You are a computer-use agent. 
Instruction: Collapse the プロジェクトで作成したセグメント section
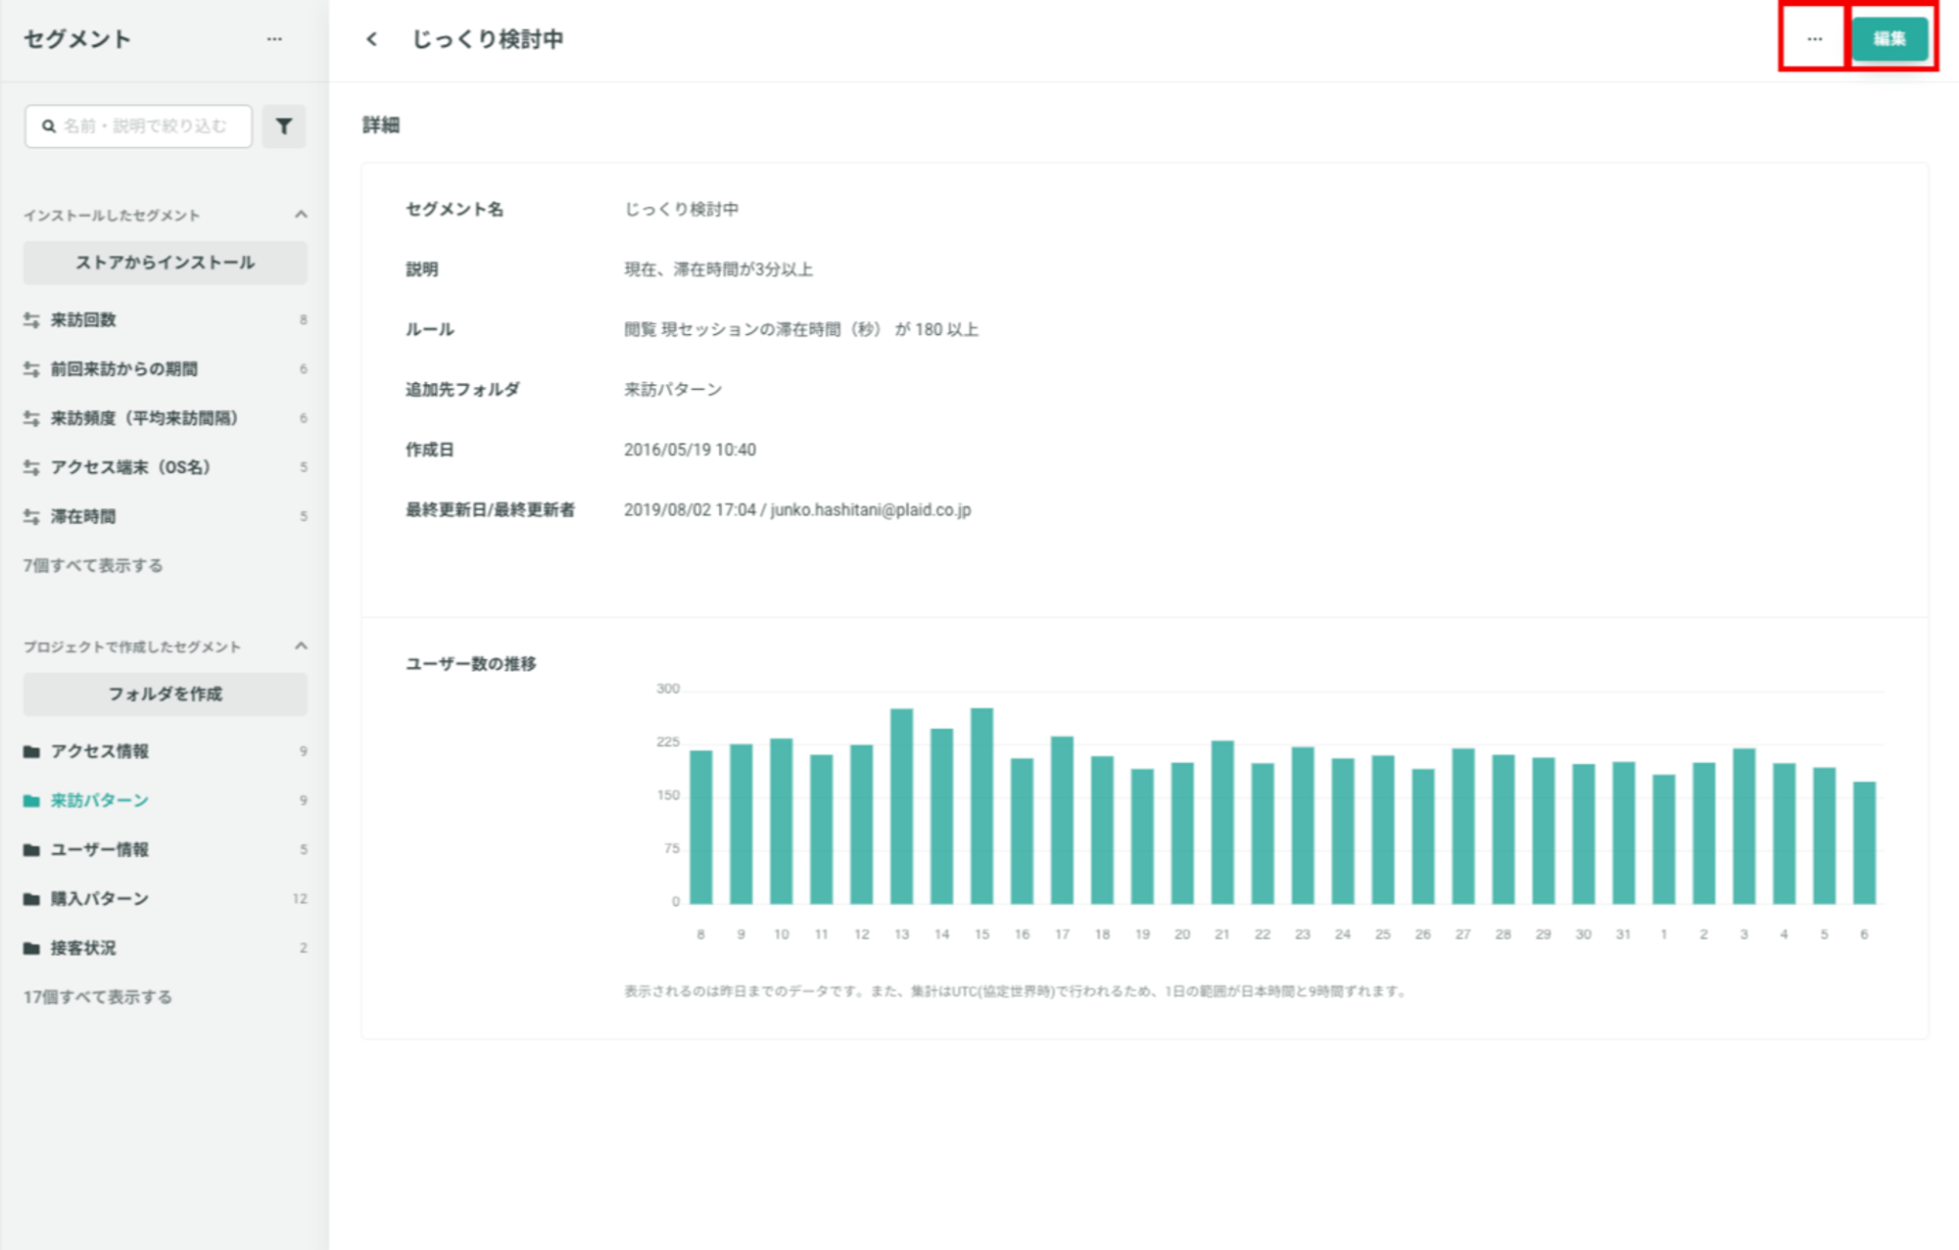click(x=301, y=647)
